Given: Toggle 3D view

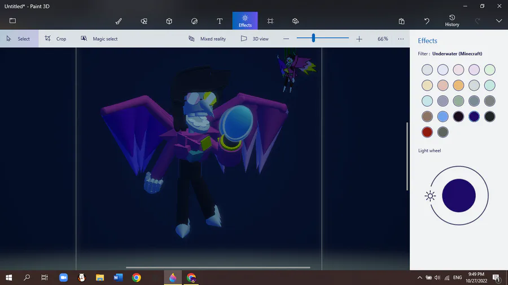Looking at the screenshot, I should pos(255,39).
